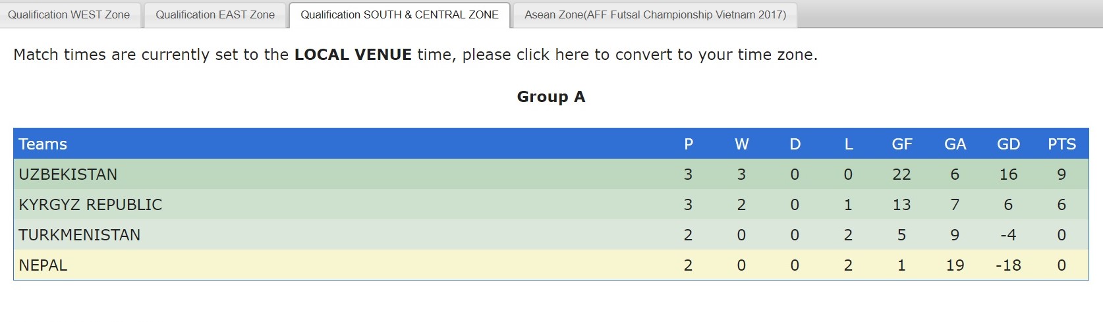Click the PTS column header
1103x322 pixels.
[1061, 144]
